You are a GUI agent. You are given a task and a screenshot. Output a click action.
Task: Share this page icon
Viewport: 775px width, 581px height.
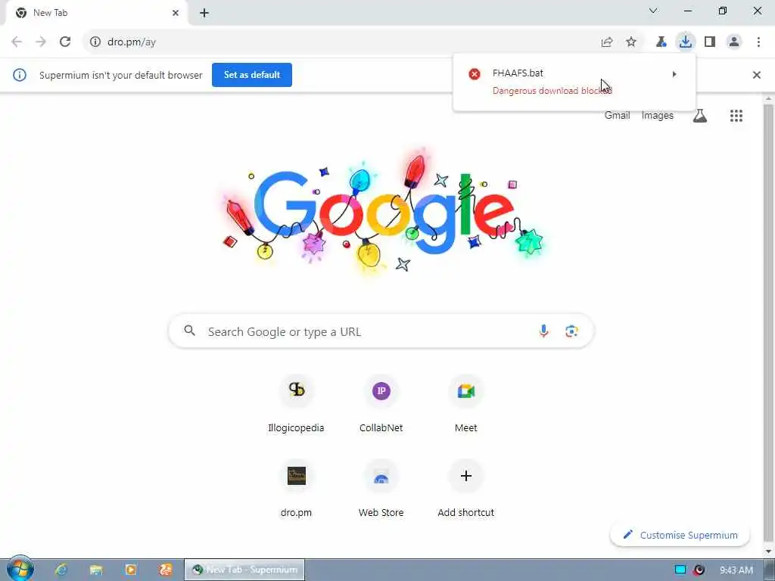[x=607, y=42]
